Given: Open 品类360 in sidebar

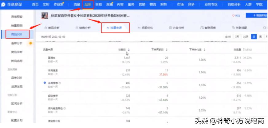Looking at the screenshot, I should (17, 78).
